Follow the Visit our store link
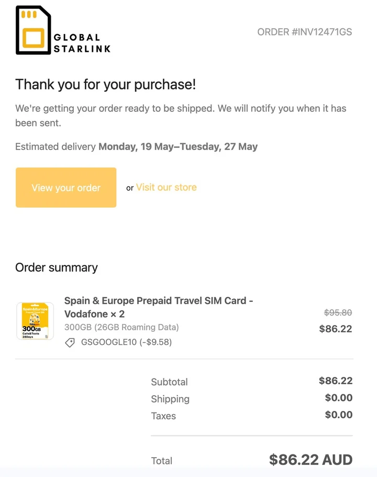The image size is (377, 477). click(x=167, y=187)
